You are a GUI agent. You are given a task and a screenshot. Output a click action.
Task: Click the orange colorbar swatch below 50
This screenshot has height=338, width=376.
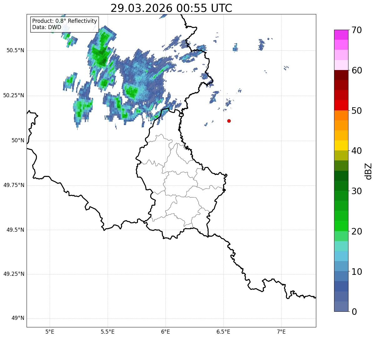341,115
